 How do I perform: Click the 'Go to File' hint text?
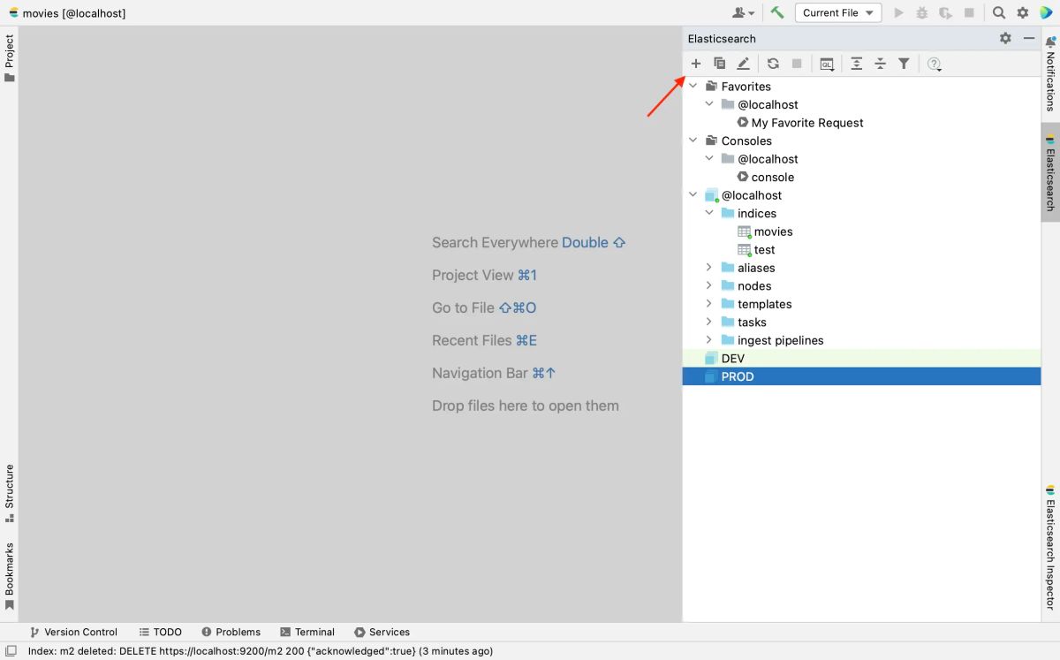point(463,307)
